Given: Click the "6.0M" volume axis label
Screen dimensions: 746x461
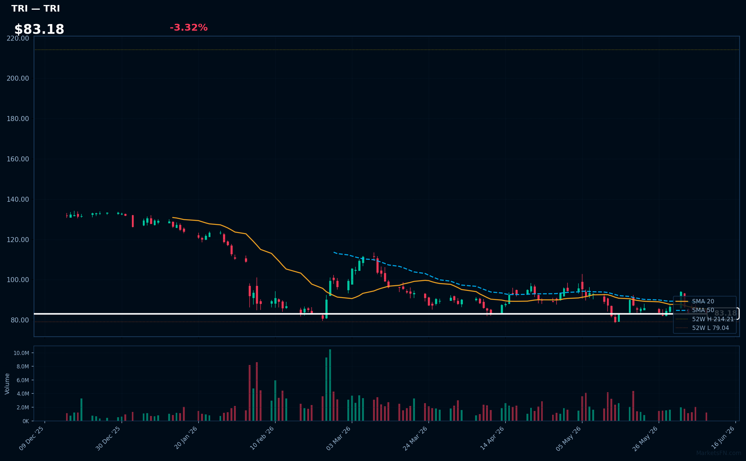Looking at the screenshot, I should tap(23, 380).
